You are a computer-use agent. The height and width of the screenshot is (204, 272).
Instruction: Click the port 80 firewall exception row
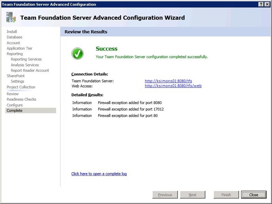point(115,116)
